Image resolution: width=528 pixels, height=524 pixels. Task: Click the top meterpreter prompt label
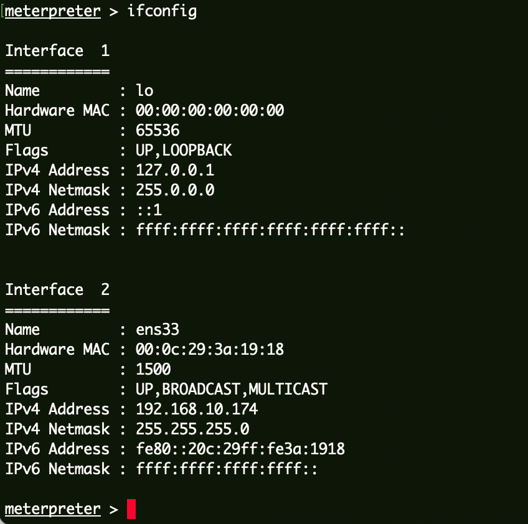[53, 11]
